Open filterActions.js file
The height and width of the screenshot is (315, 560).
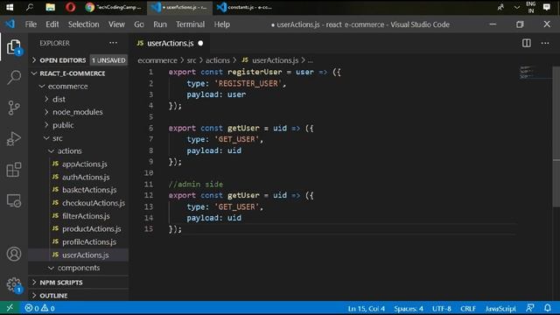pyautogui.click(x=86, y=216)
